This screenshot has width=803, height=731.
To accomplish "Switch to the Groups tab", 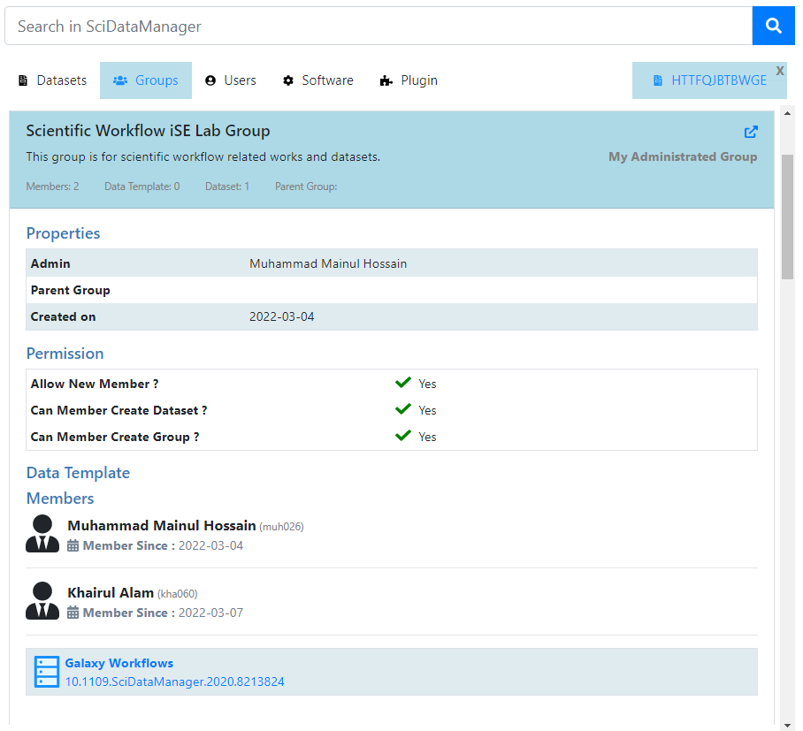I will click(x=146, y=80).
